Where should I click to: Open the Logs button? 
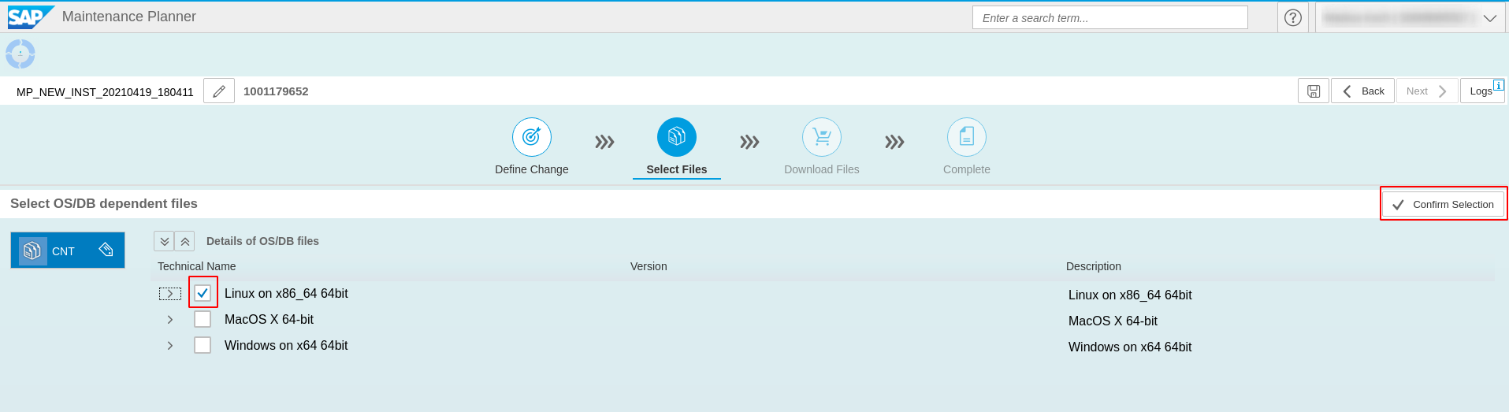pyautogui.click(x=1482, y=91)
